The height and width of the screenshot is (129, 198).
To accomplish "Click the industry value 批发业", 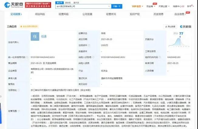I will pos(104,71).
